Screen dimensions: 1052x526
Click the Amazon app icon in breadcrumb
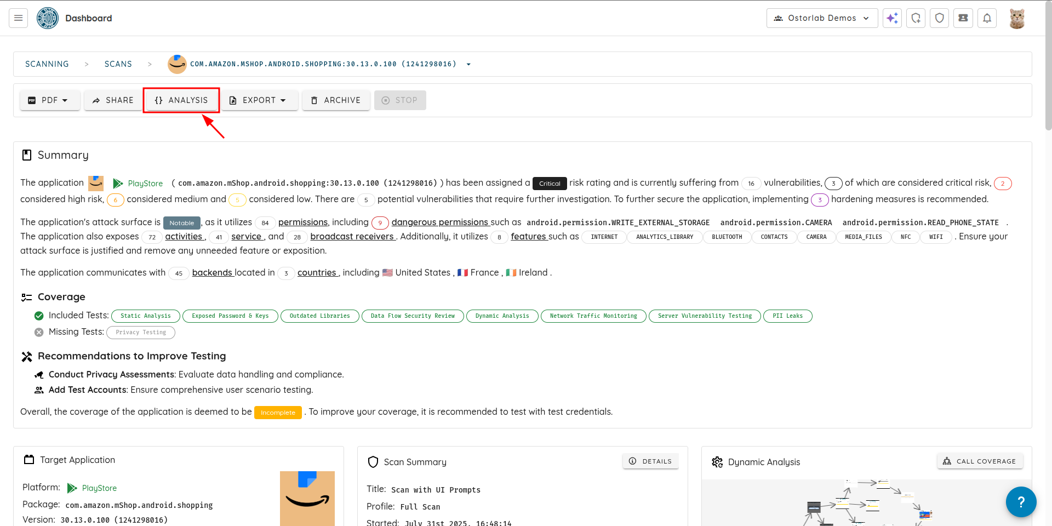click(177, 64)
